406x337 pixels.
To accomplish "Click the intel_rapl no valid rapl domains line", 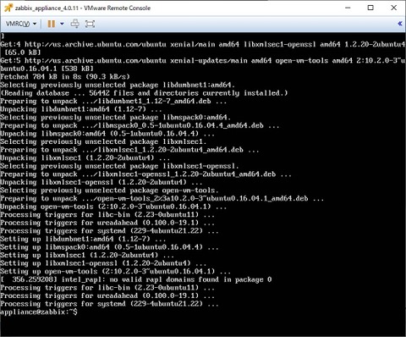I will click(136, 279).
